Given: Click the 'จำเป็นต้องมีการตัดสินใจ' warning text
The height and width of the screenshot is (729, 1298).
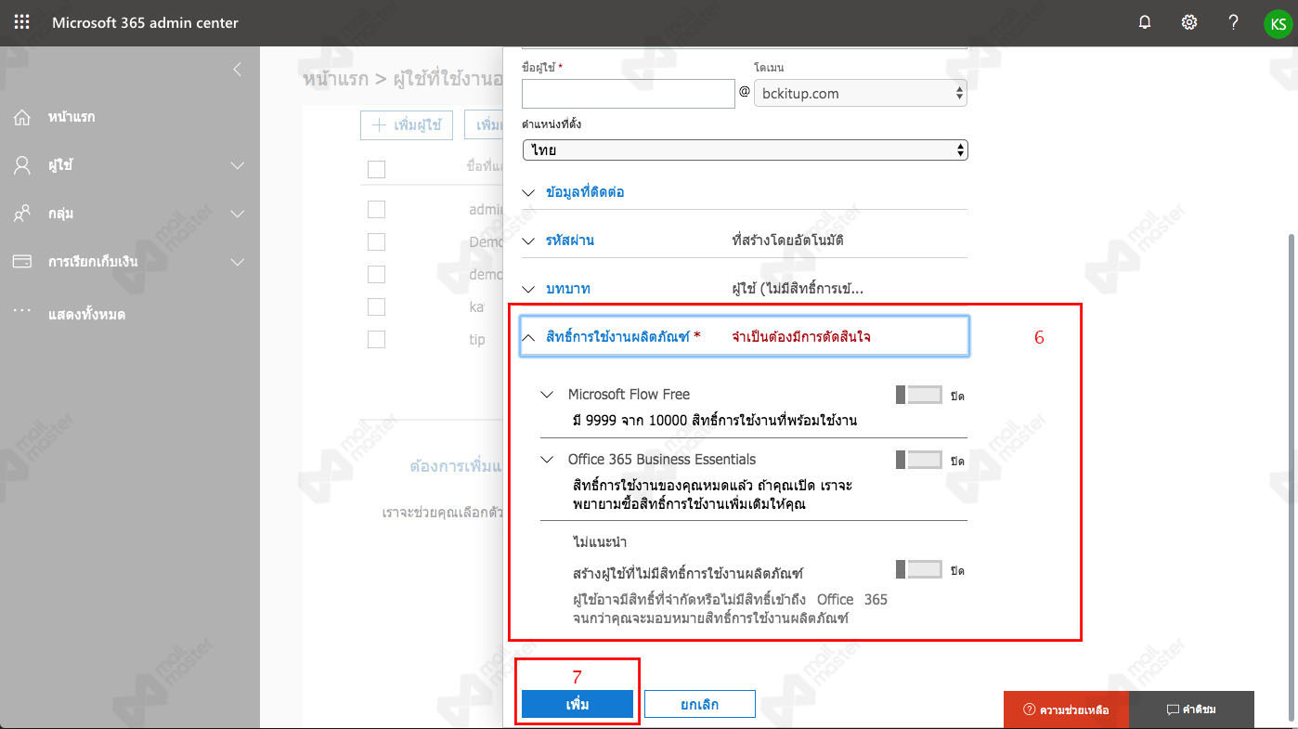Looking at the screenshot, I should [801, 337].
